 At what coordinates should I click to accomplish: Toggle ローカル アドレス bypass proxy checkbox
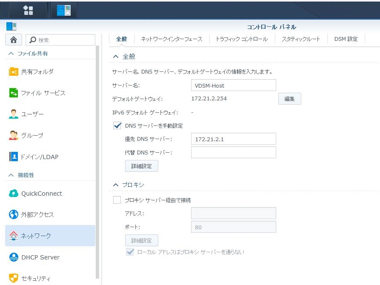click(130, 252)
